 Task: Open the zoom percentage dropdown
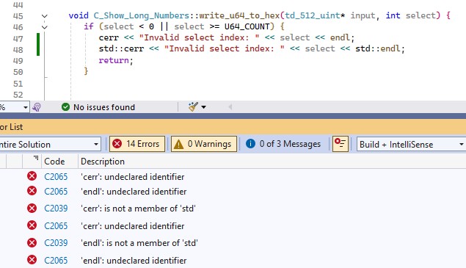pos(26,107)
